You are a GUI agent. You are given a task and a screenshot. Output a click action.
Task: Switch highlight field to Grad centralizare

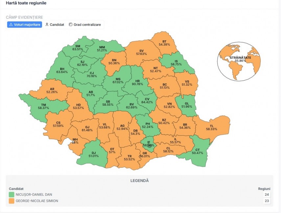85,25
